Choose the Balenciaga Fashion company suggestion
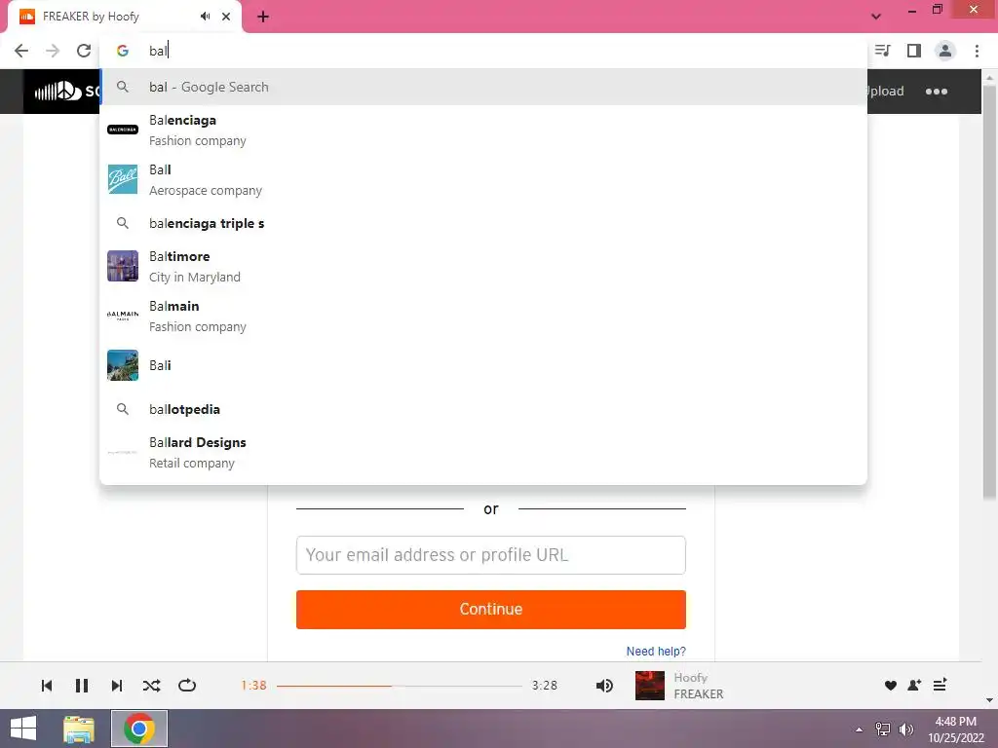Image resolution: width=998 pixels, height=748 pixels. tap(483, 131)
